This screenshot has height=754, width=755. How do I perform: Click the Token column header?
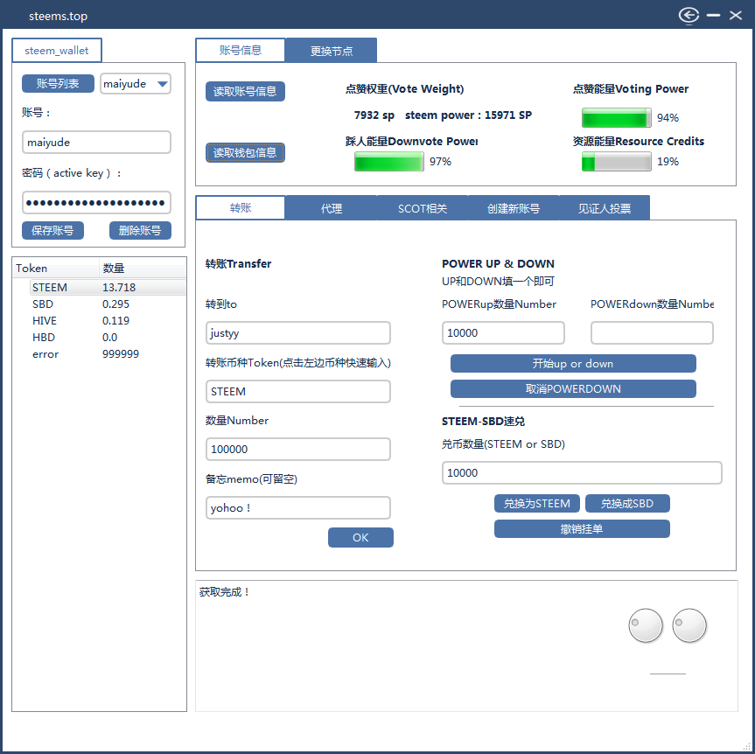pos(56,269)
